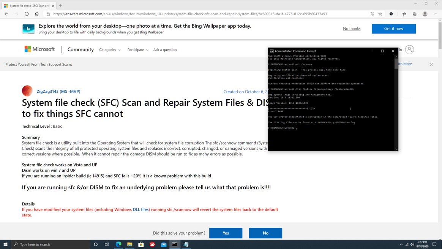Click the taskbar search box
The height and width of the screenshot is (249, 442).
tap(50, 244)
